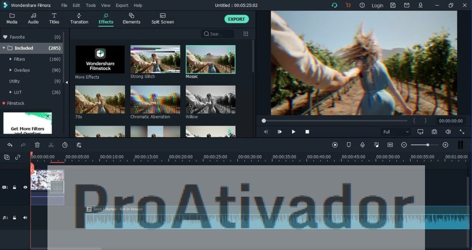Expand preview to fullscreen
The height and width of the screenshot is (250, 472).
click(x=462, y=132)
